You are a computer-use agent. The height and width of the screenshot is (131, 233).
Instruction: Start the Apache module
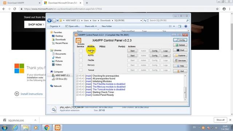pos(132,51)
